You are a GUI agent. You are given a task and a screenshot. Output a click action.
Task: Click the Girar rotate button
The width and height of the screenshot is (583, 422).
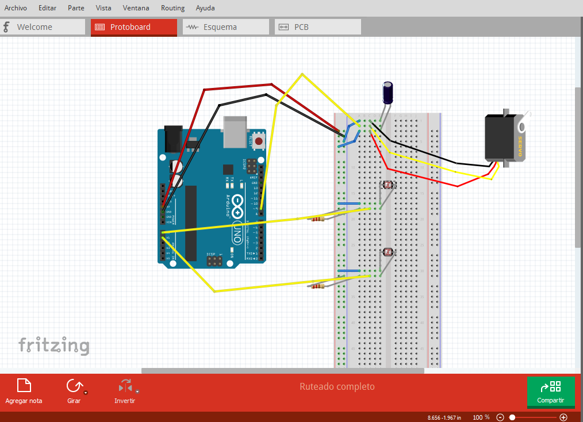[74, 392]
